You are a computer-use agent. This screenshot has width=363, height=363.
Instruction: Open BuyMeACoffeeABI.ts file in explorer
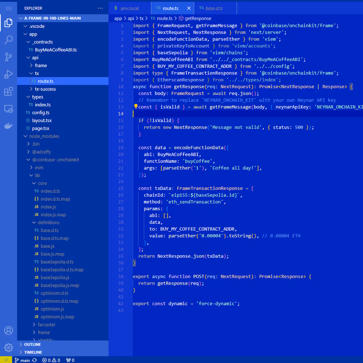(x=56, y=50)
